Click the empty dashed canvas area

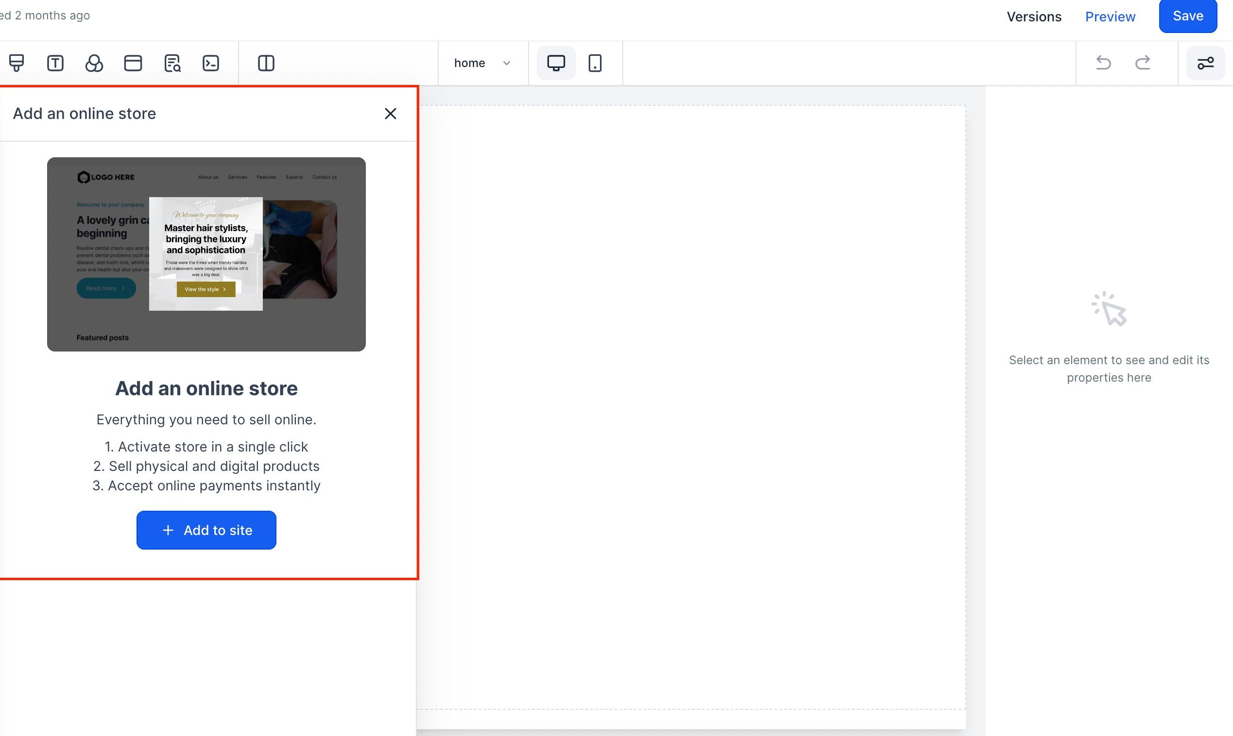pos(691,407)
